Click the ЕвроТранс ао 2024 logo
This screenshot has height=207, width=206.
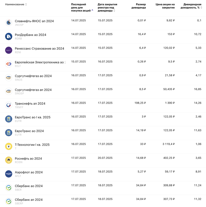coord(9,133)
